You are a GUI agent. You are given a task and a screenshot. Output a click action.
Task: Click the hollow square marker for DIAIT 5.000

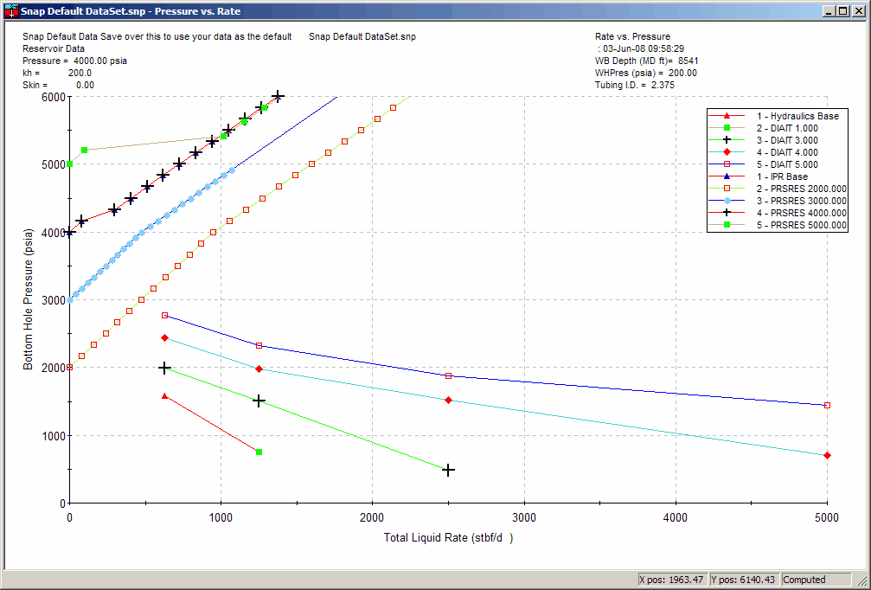click(727, 164)
